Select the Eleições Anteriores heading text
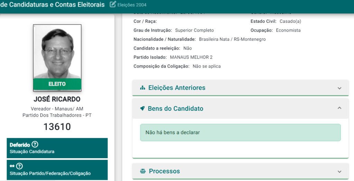 (177, 88)
